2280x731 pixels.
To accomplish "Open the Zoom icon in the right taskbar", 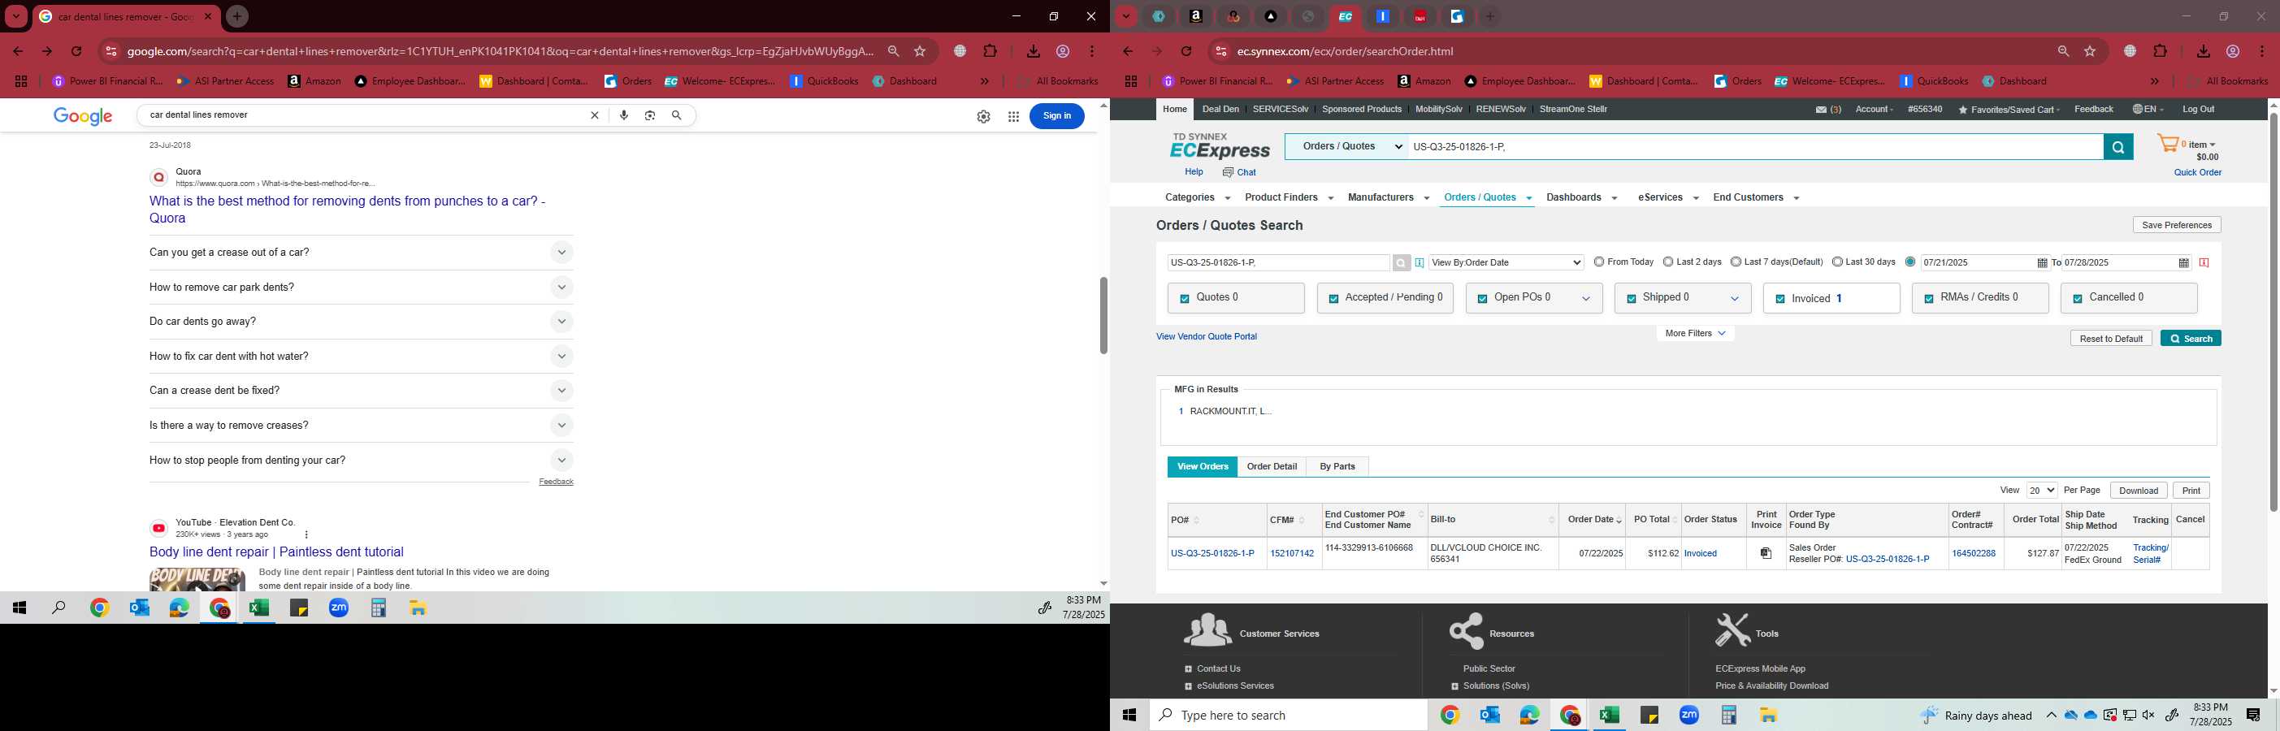I will click(x=1688, y=715).
